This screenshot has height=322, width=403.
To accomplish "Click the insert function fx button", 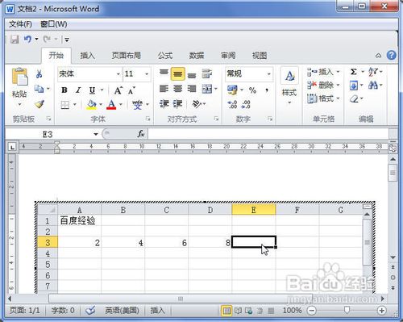I will click(141, 134).
